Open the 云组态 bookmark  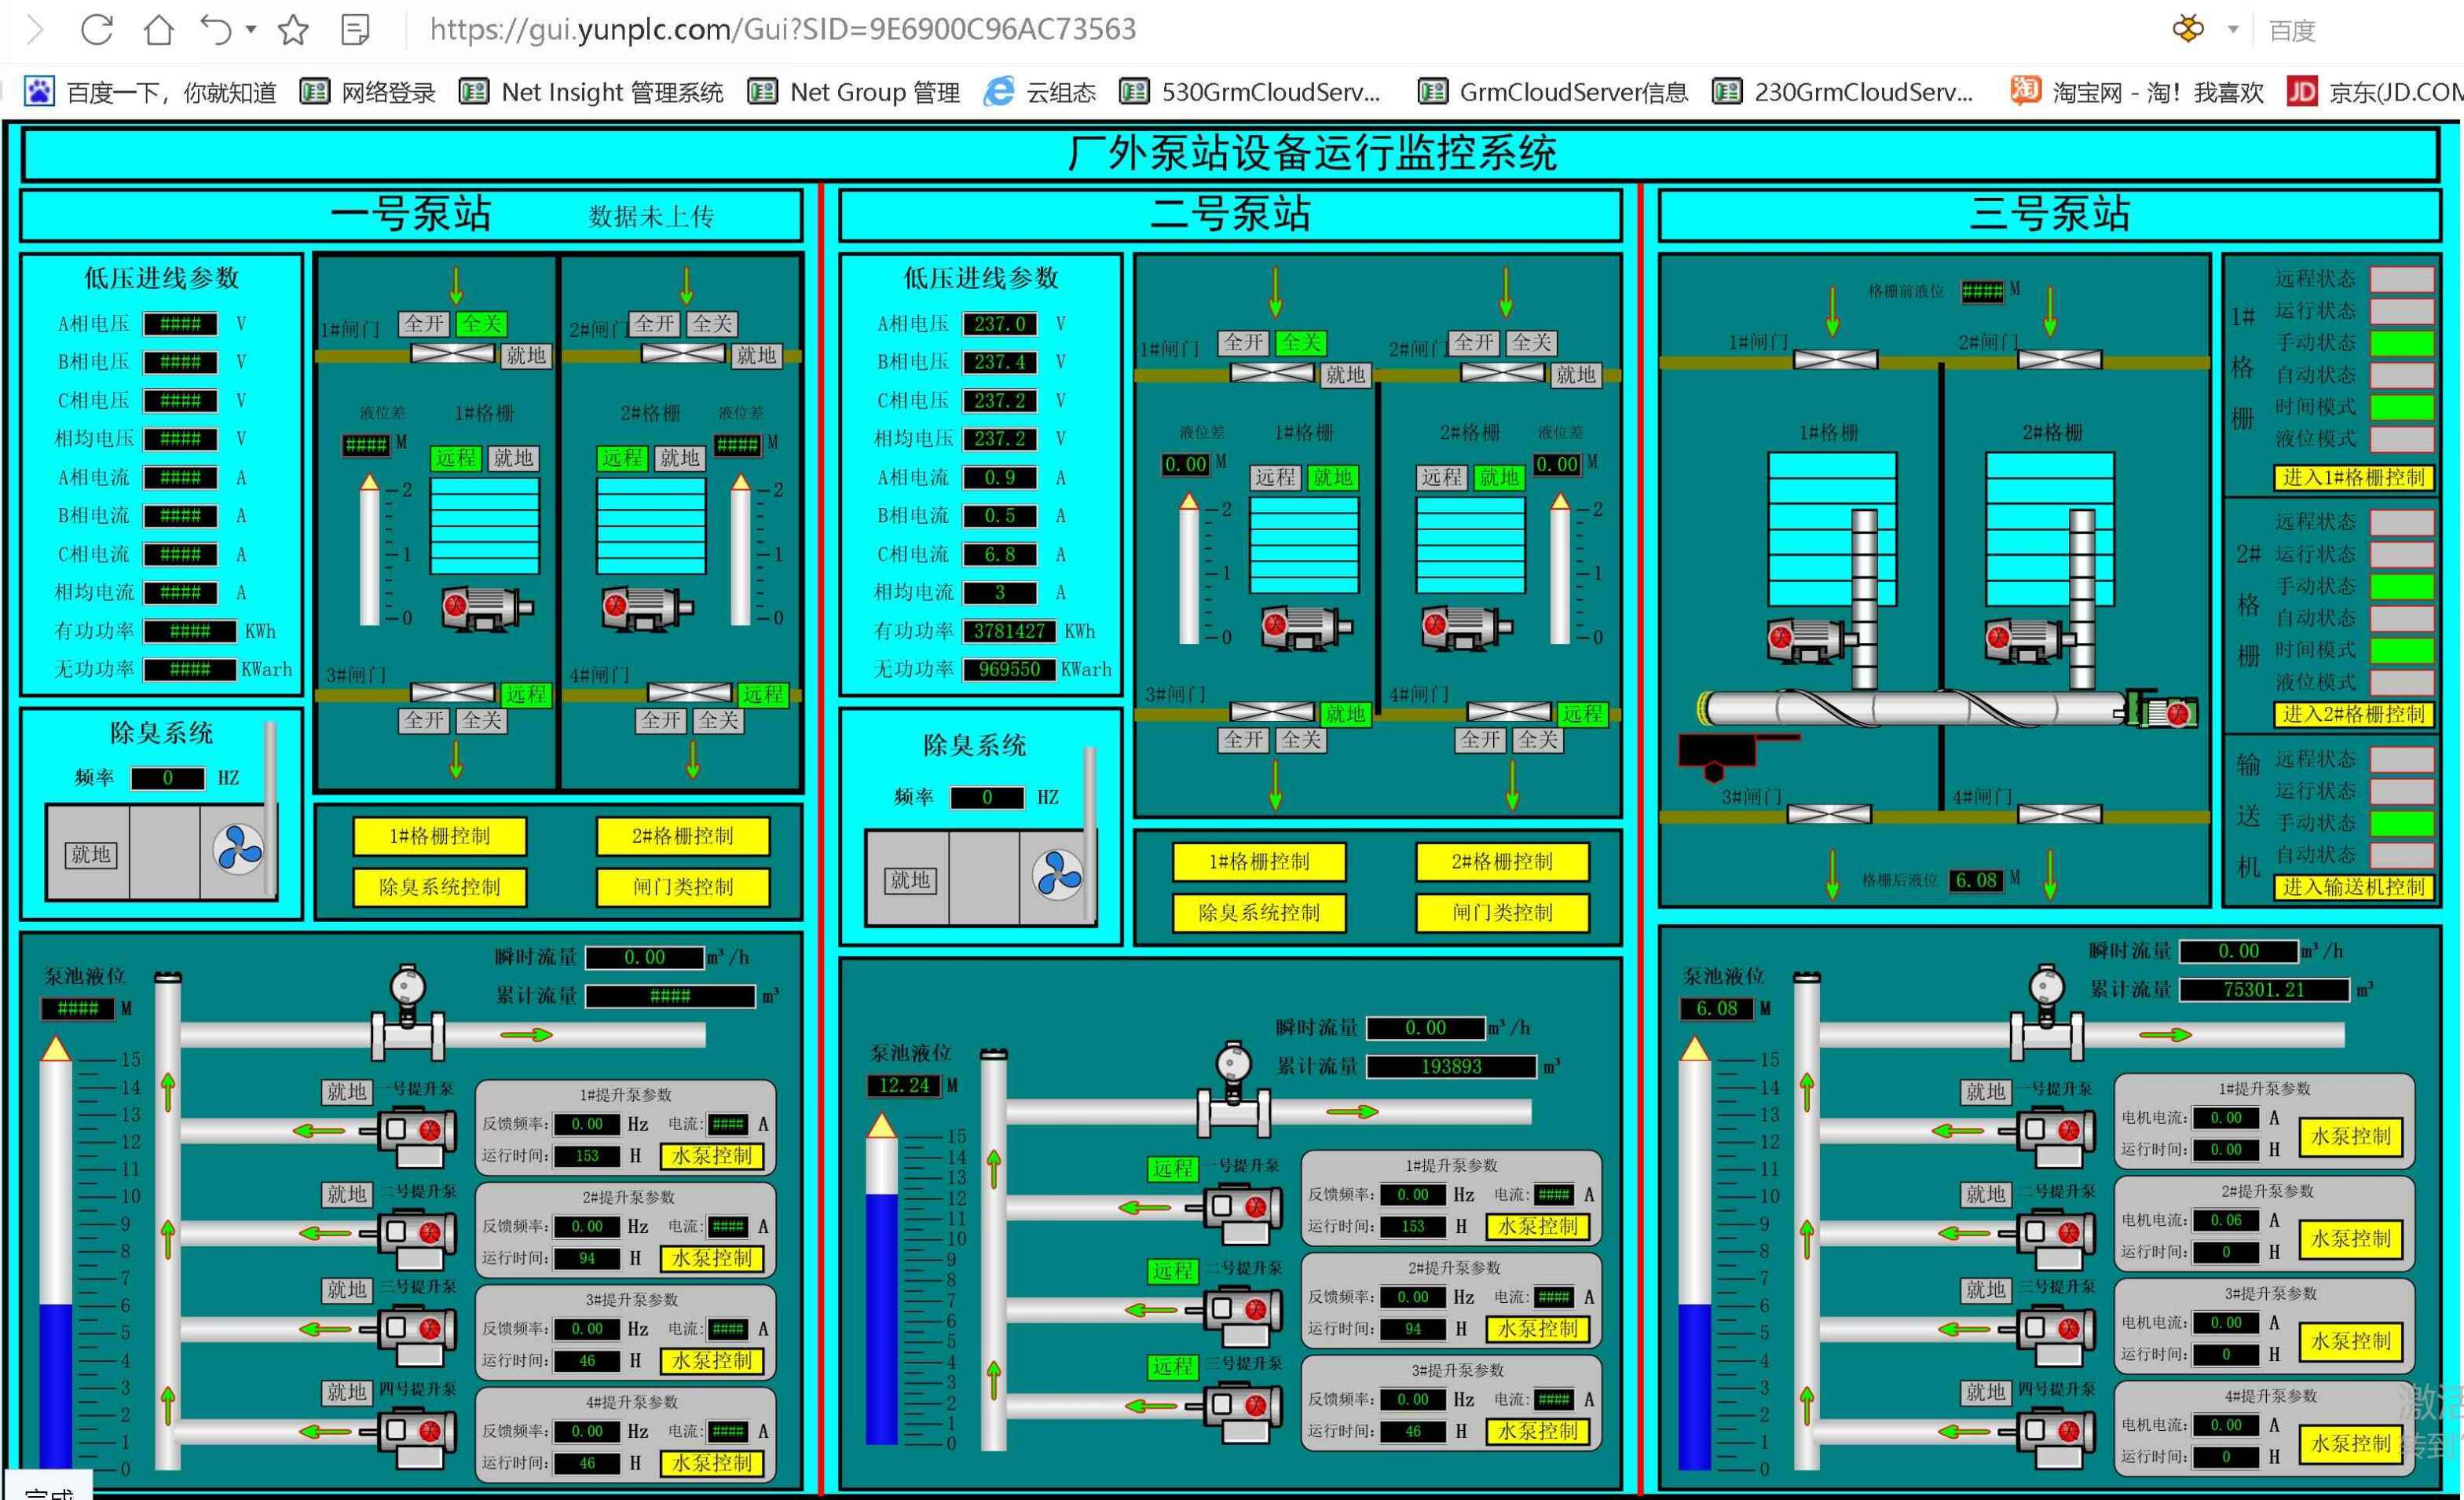tap(1040, 92)
